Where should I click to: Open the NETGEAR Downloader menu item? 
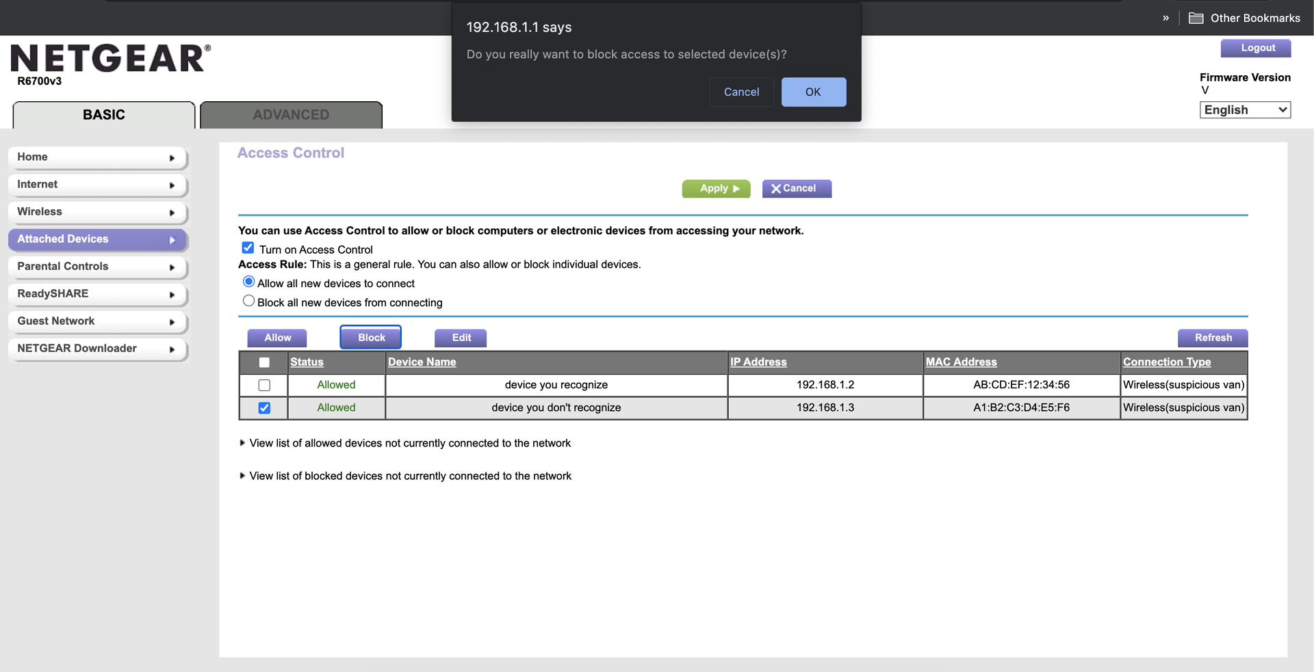coord(98,349)
